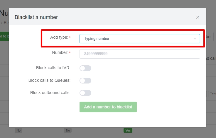Click the Block calls to IVR label
The image size is (216, 138).
click(53, 68)
